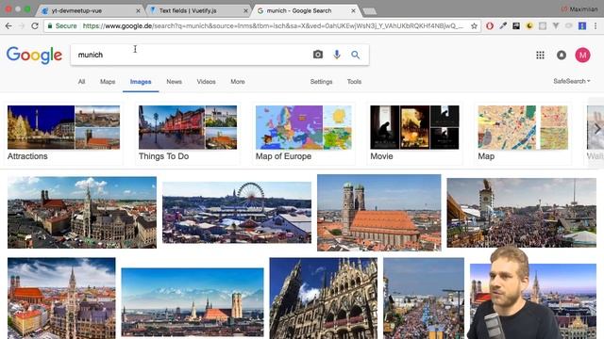Select the Images results tab
This screenshot has width=604, height=339.
(141, 82)
